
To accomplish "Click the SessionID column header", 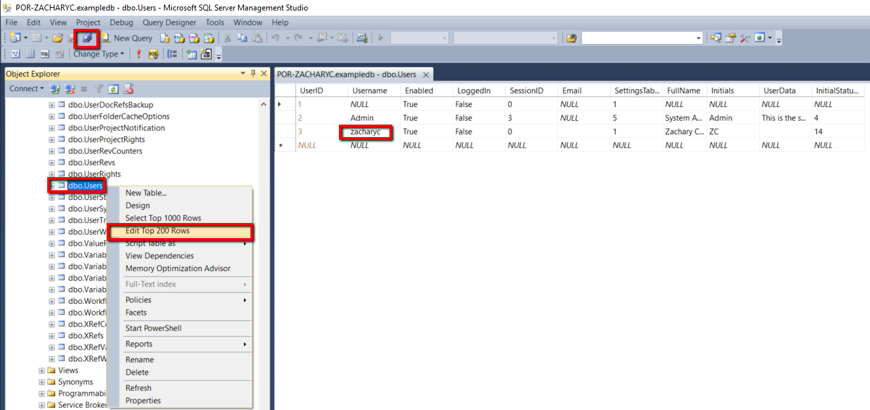I will click(x=532, y=91).
